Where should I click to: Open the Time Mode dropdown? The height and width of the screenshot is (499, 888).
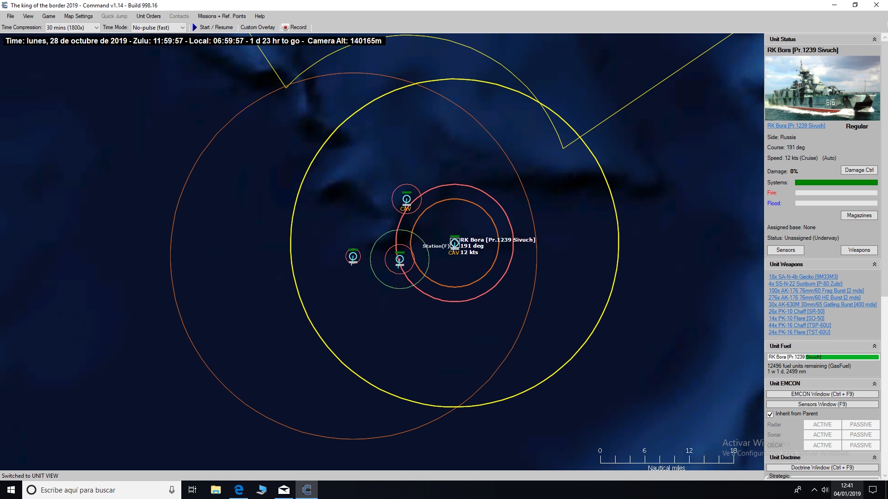click(182, 27)
